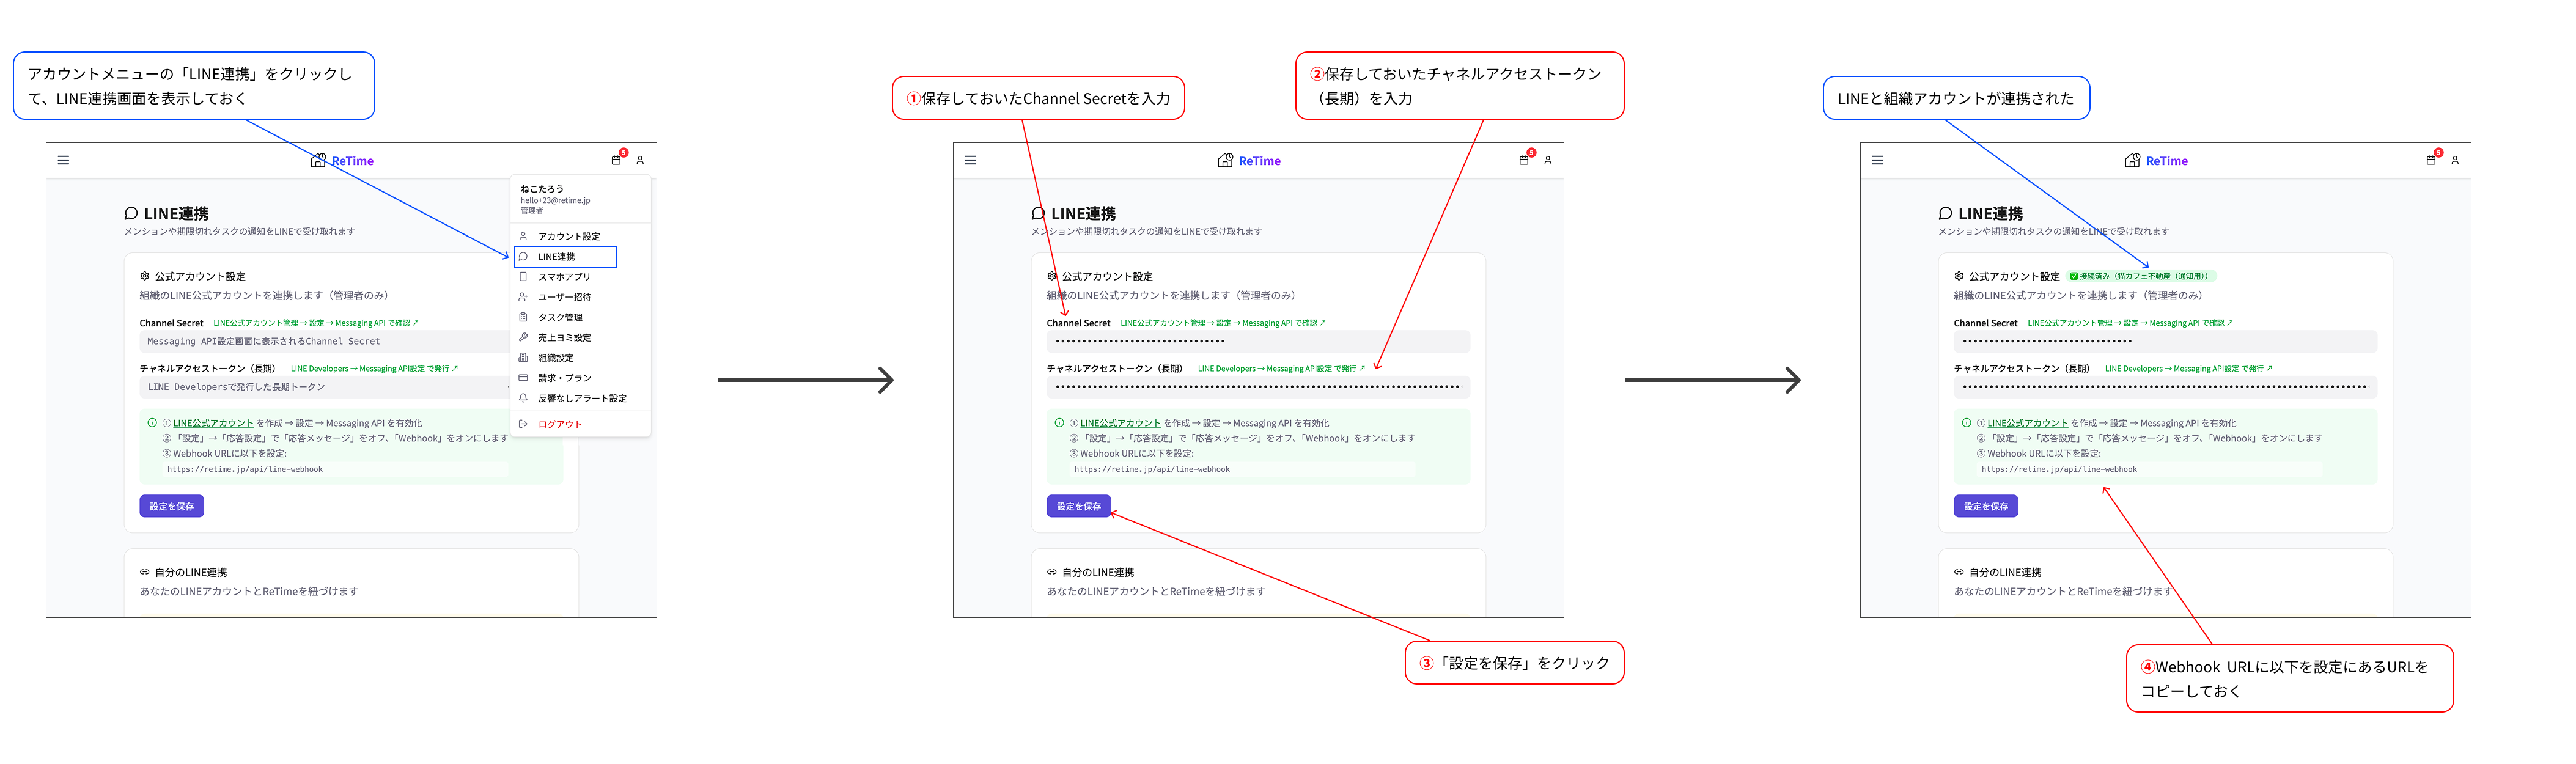Click ログアウト in the account menu
The height and width of the screenshot is (764, 2576).
pyautogui.click(x=581, y=424)
